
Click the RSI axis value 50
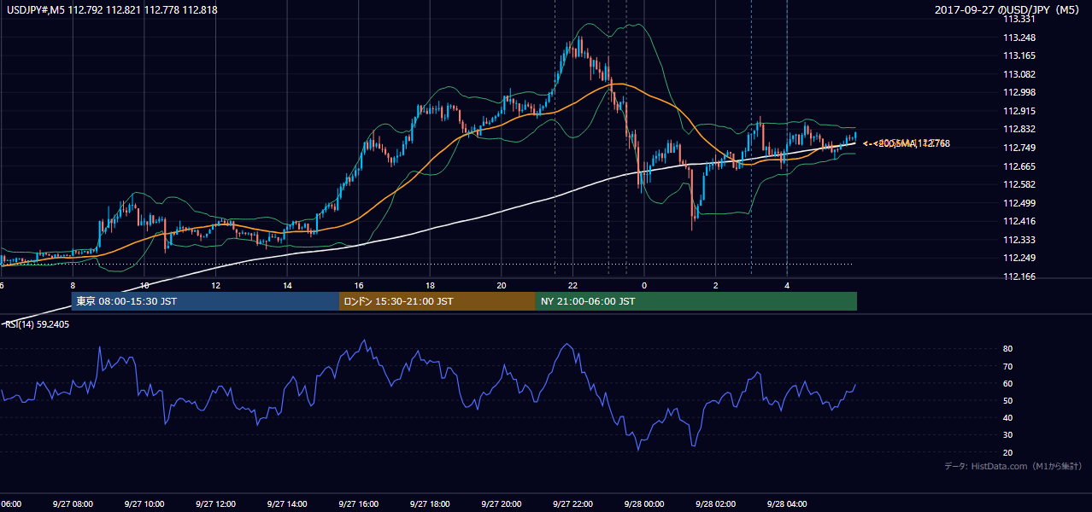coord(1007,400)
